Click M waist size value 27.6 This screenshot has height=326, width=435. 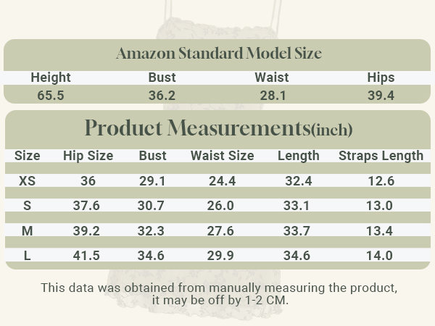coord(220,231)
